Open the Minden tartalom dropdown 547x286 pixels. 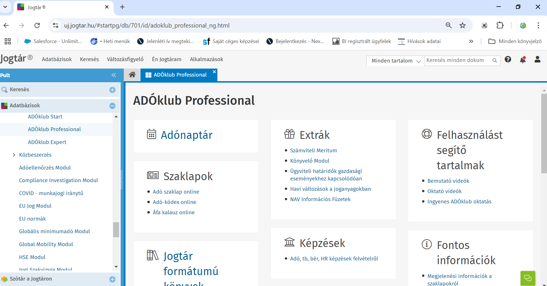click(x=395, y=61)
